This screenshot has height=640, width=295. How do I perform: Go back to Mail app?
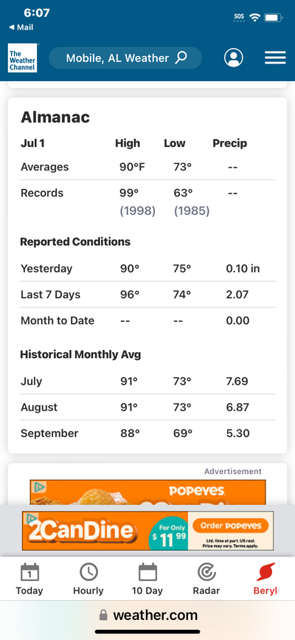click(x=21, y=27)
